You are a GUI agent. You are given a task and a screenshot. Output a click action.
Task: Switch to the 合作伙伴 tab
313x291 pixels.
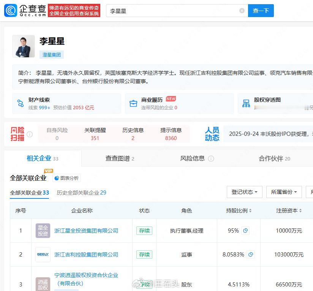[x=274, y=159]
